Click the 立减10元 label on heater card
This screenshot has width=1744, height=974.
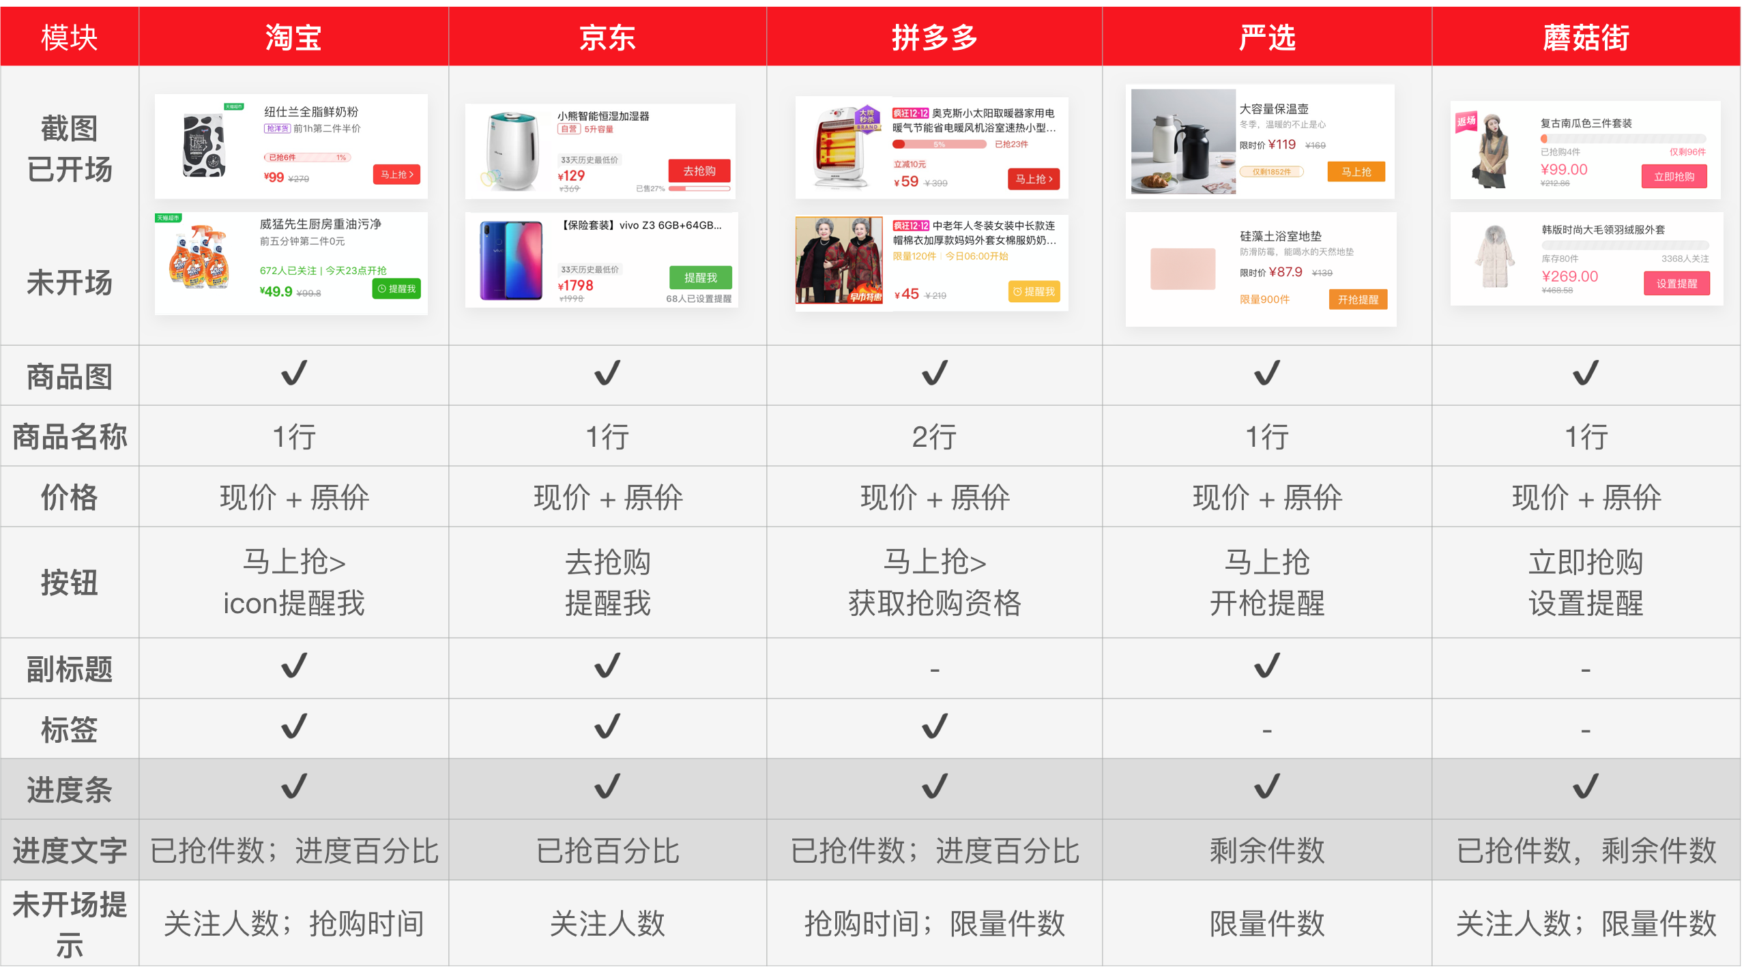pyautogui.click(x=910, y=164)
